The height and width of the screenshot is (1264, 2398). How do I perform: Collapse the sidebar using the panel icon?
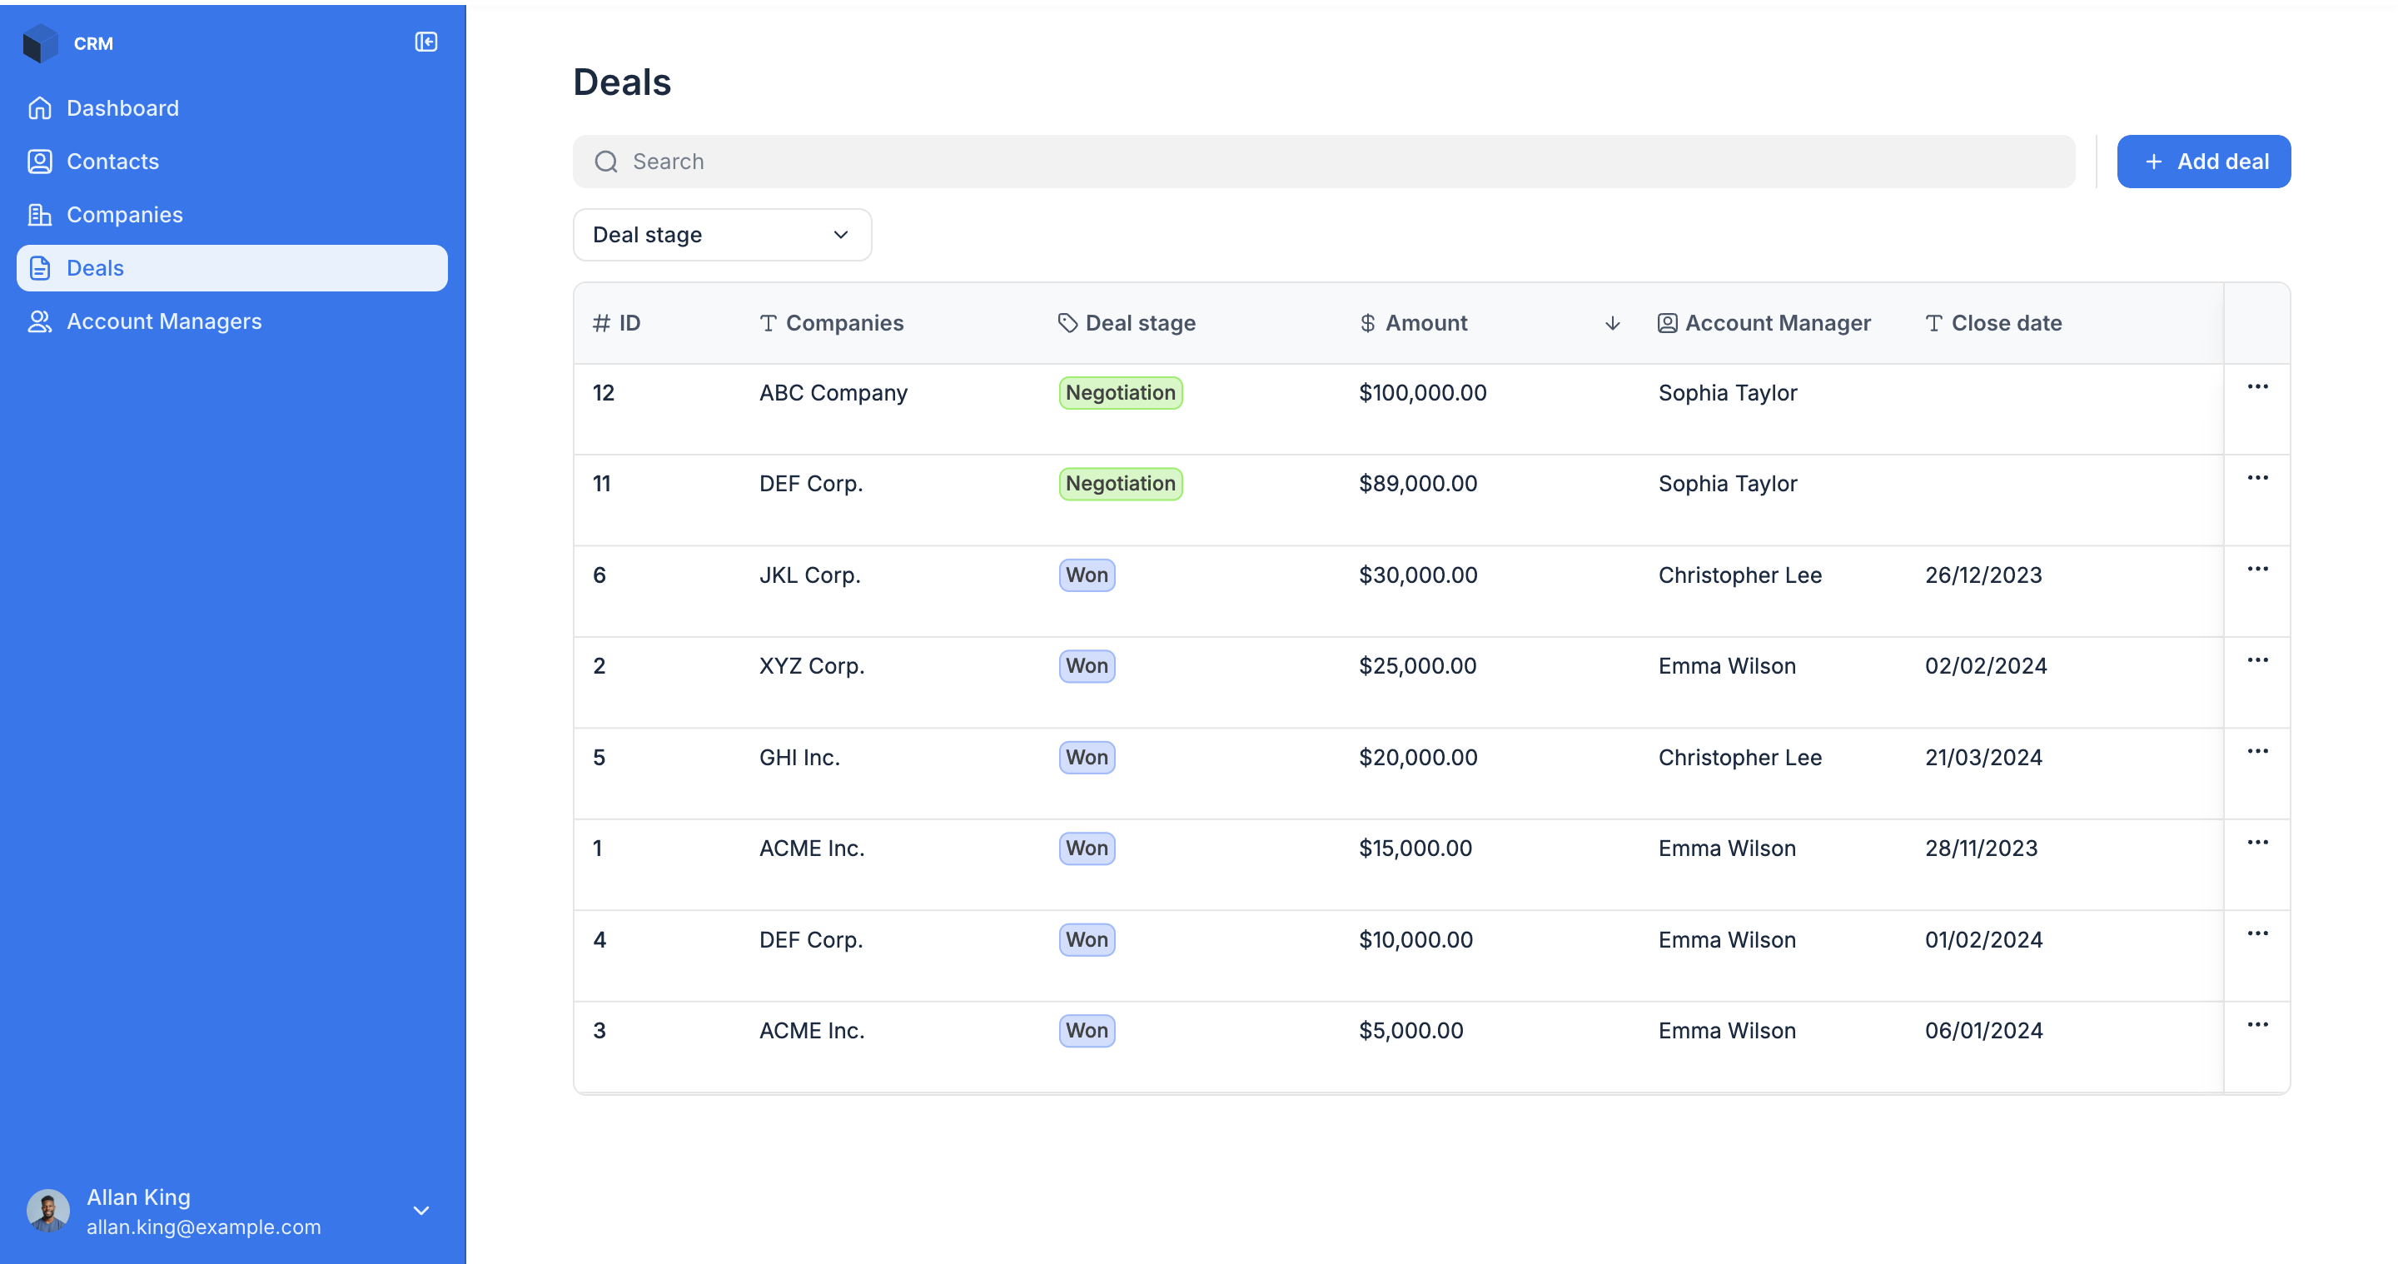[425, 42]
